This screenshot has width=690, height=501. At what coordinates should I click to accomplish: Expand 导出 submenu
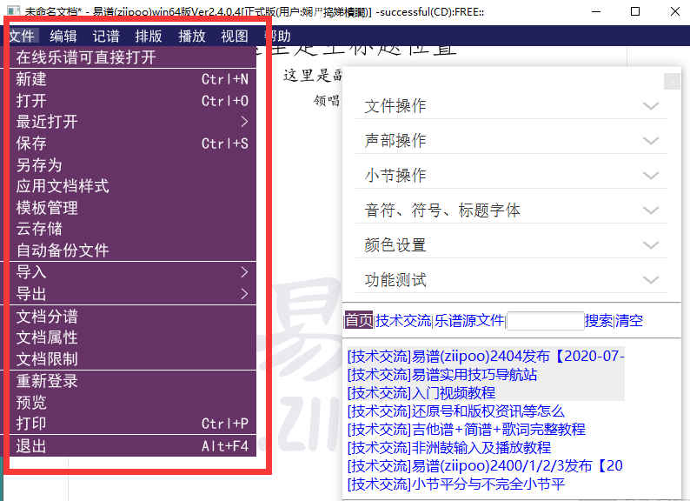tap(133, 293)
